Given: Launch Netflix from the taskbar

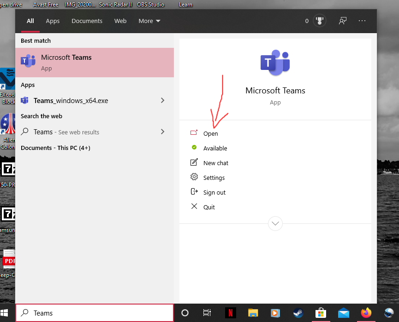Looking at the screenshot, I should (231, 313).
